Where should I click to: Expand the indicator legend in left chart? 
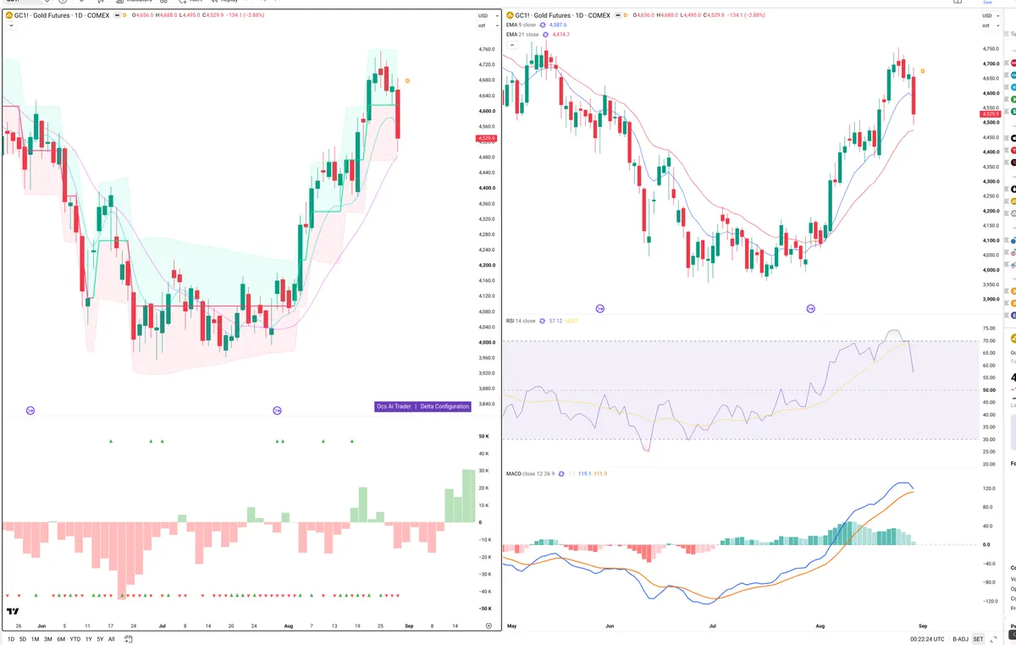click(11, 25)
